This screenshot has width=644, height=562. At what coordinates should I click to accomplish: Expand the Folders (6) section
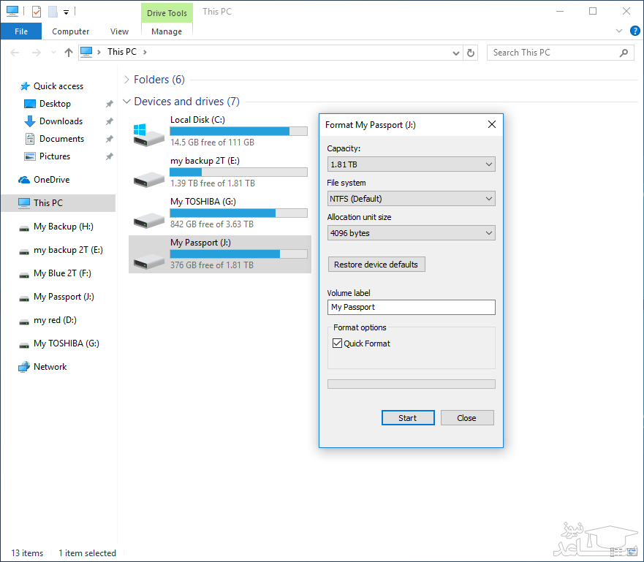click(x=127, y=80)
